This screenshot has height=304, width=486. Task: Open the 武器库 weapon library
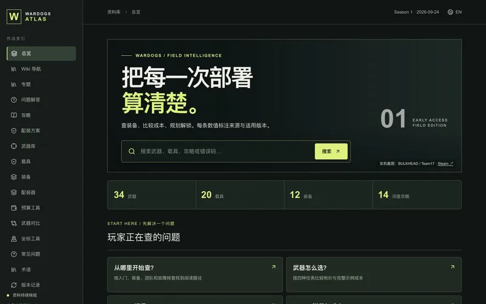click(41, 146)
